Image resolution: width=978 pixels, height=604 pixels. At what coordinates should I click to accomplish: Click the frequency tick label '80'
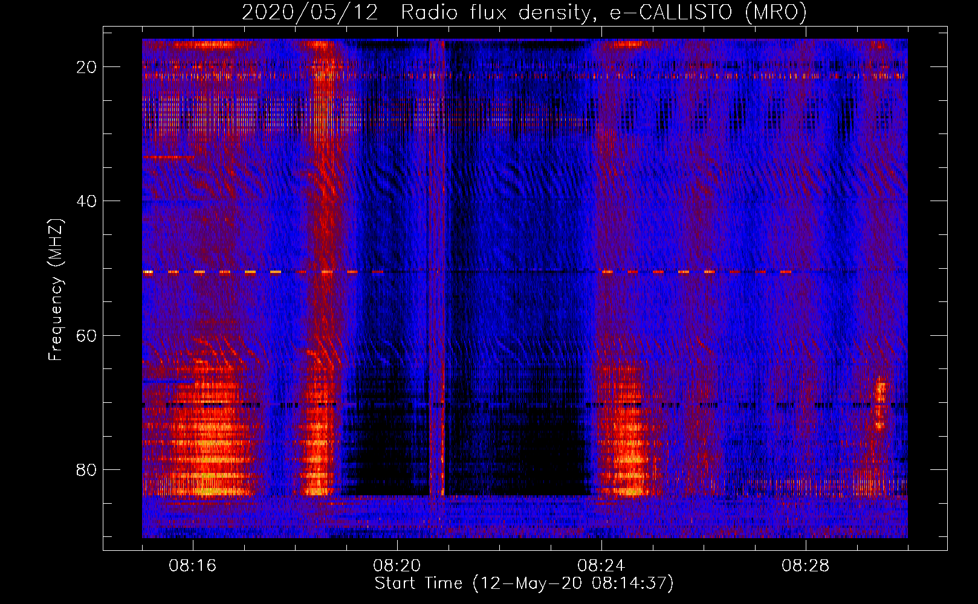pos(86,470)
